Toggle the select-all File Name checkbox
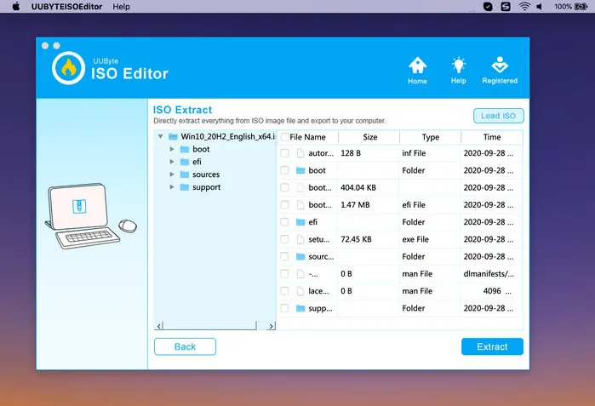This screenshot has width=595, height=406. (285, 137)
